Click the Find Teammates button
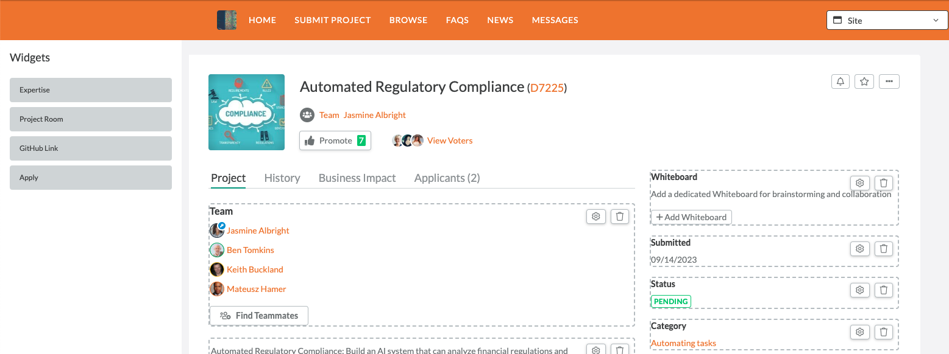The height and width of the screenshot is (354, 949). coord(259,316)
